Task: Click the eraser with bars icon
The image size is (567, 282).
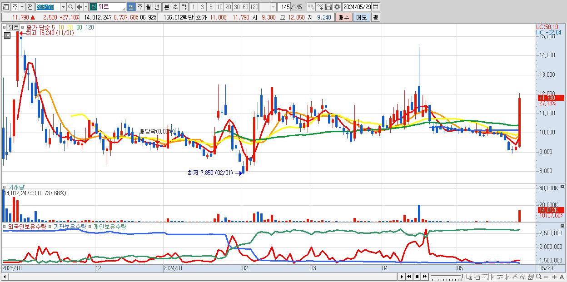Action: tap(523, 277)
